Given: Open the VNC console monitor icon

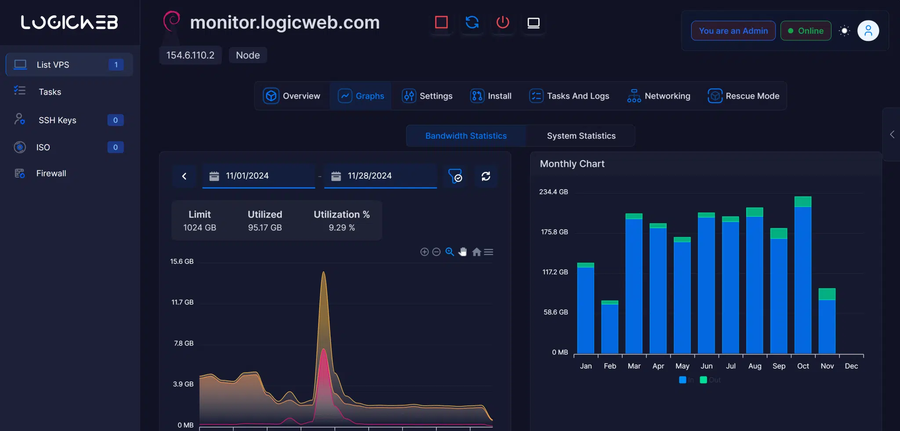Looking at the screenshot, I should tap(533, 23).
